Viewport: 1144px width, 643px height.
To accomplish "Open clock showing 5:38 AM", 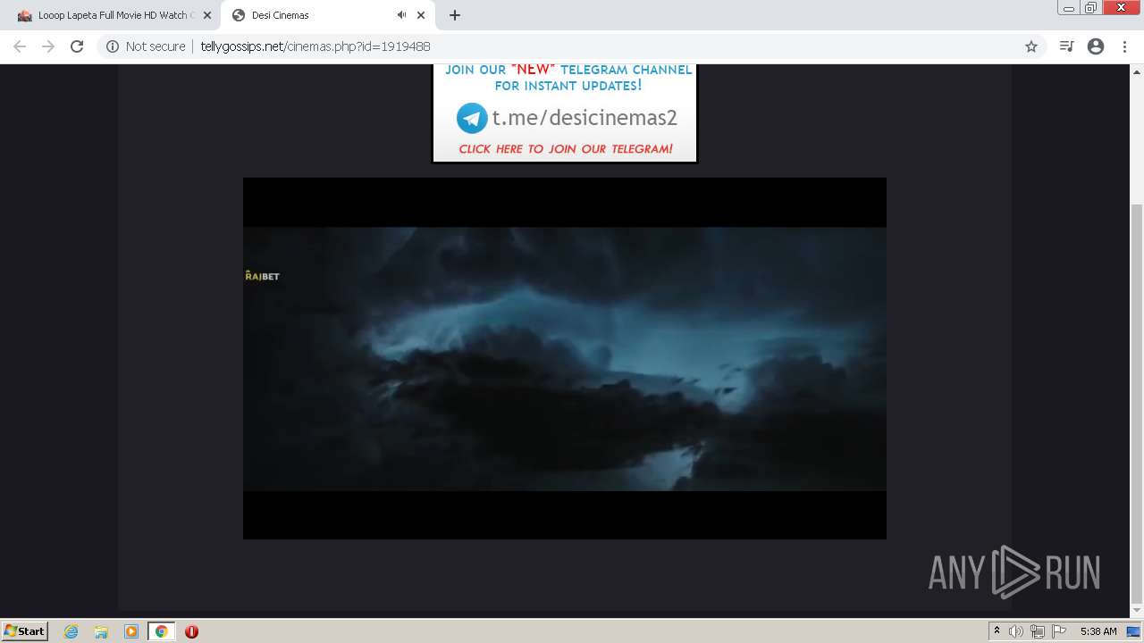I will tap(1098, 631).
